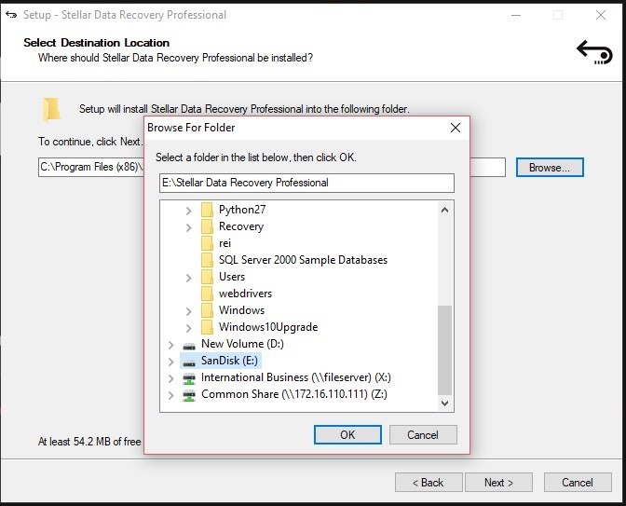This screenshot has height=506, width=626.
Task: Click the install path field in Setup
Action: coord(272,168)
